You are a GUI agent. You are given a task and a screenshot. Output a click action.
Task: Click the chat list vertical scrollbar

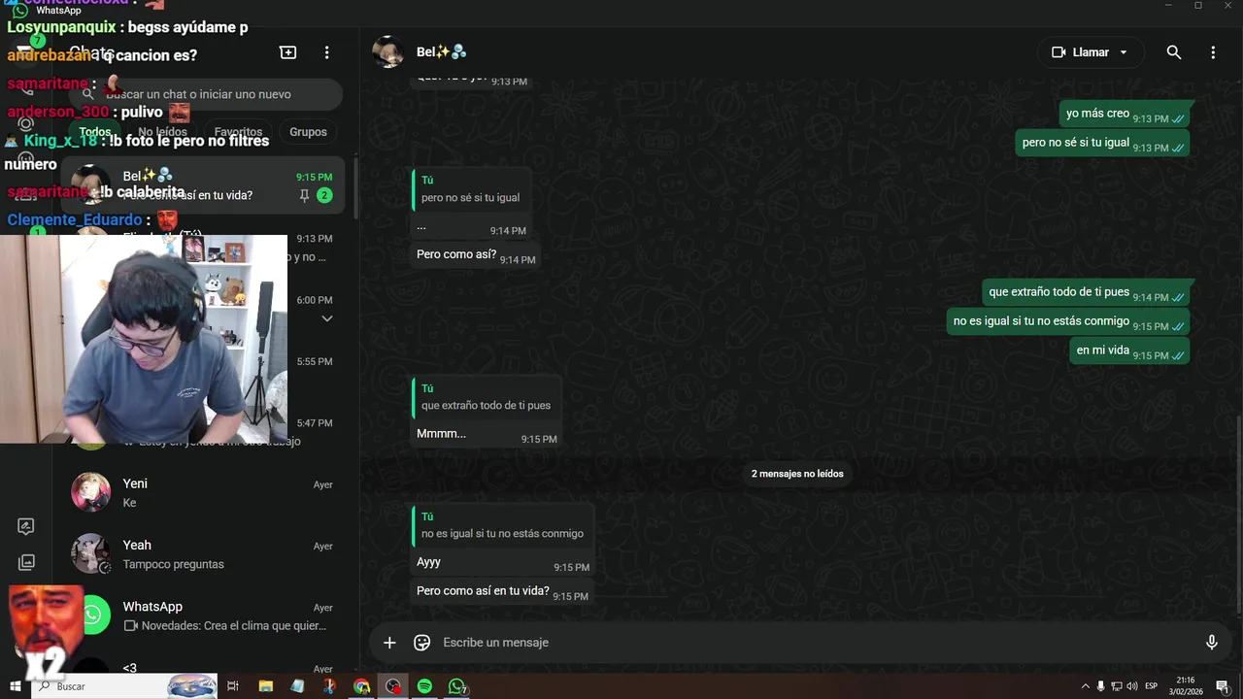pyautogui.click(x=354, y=189)
